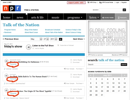Open Science Friday's Site link
The width and height of the screenshot is (130, 100).
click(x=73, y=30)
